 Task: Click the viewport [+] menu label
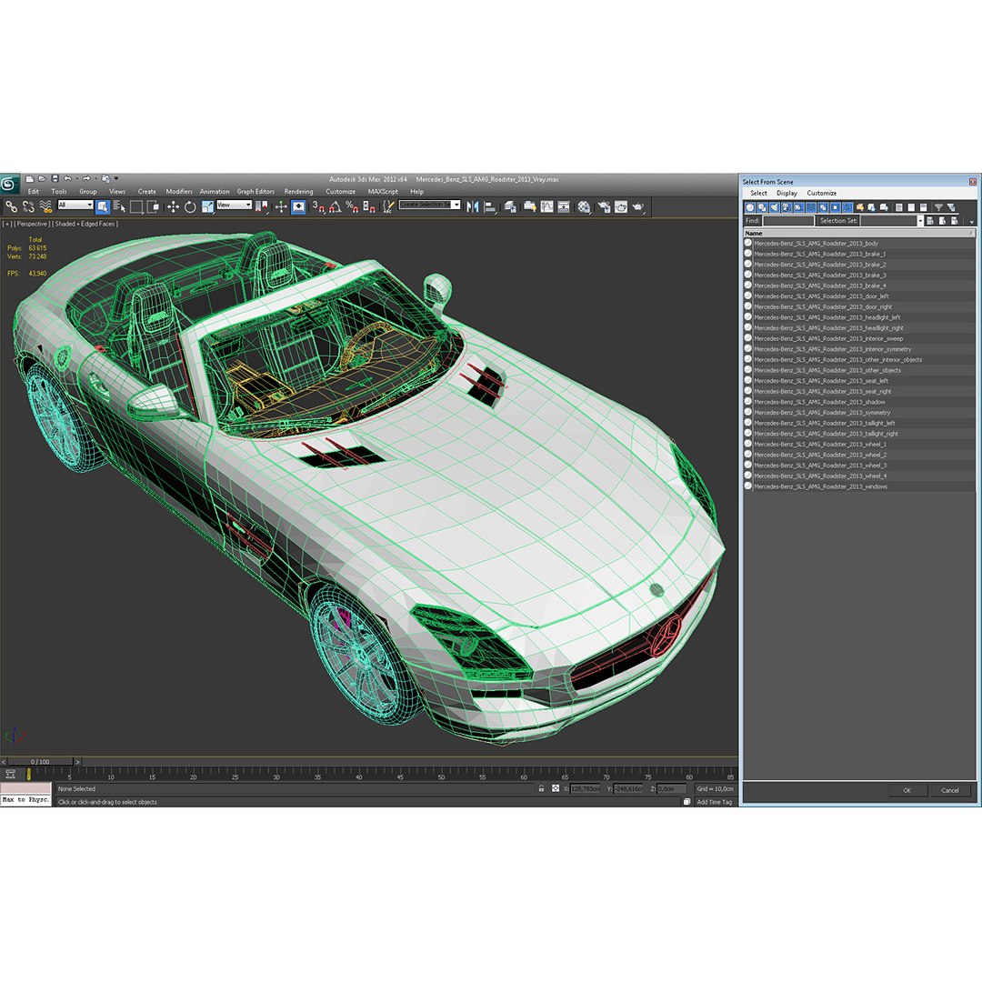point(6,224)
